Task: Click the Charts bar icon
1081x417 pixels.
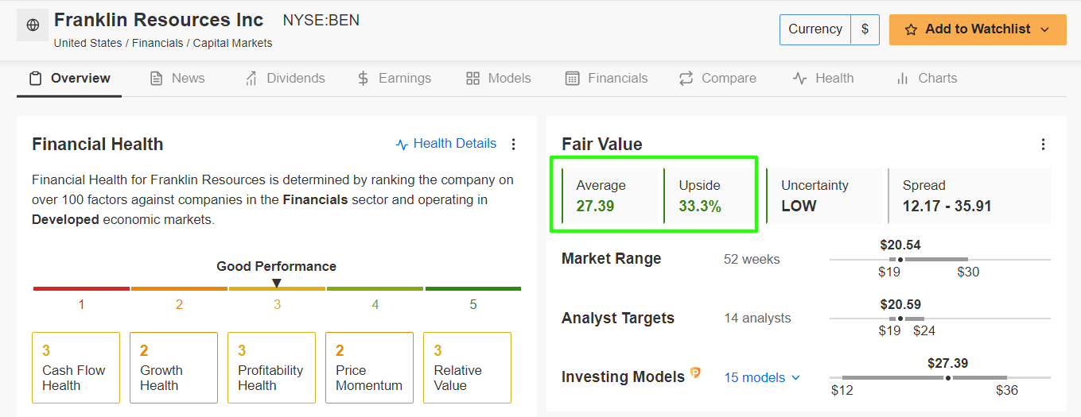Action: pos(902,78)
